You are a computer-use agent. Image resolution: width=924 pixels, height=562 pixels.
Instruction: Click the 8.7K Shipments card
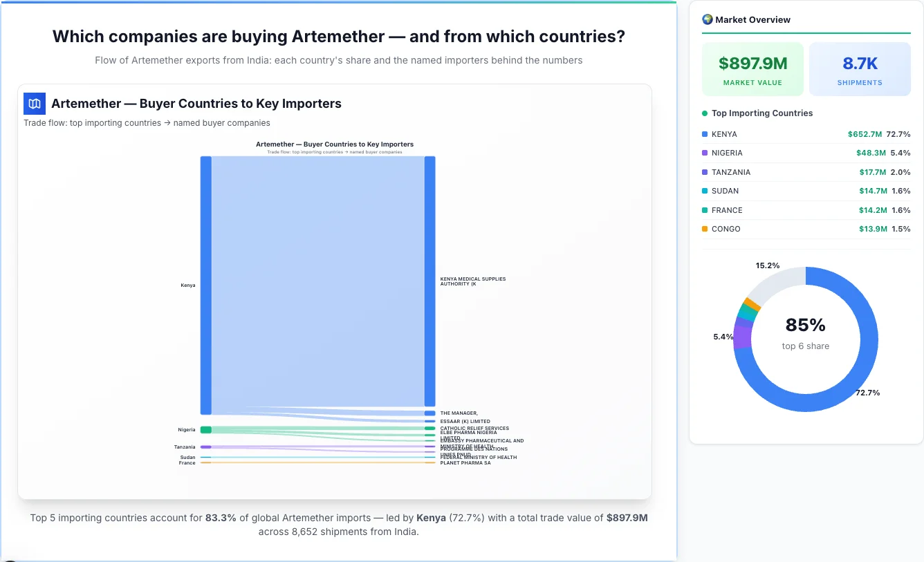pyautogui.click(x=860, y=69)
